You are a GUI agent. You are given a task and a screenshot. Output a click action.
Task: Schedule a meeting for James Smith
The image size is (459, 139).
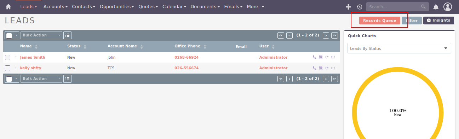click(x=321, y=57)
